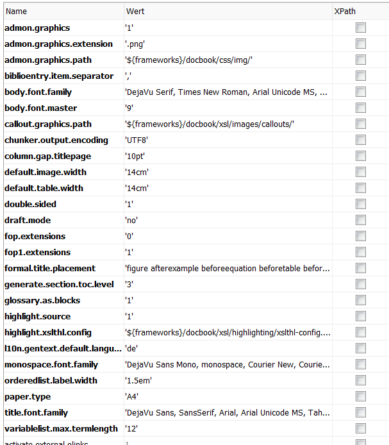Select the admon.graphics.extension parameter name
The image size is (389, 445).
59,44
